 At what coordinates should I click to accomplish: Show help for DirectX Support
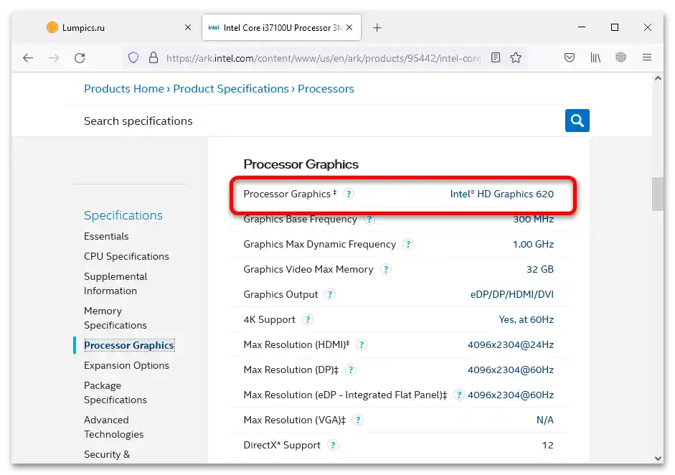(332, 446)
